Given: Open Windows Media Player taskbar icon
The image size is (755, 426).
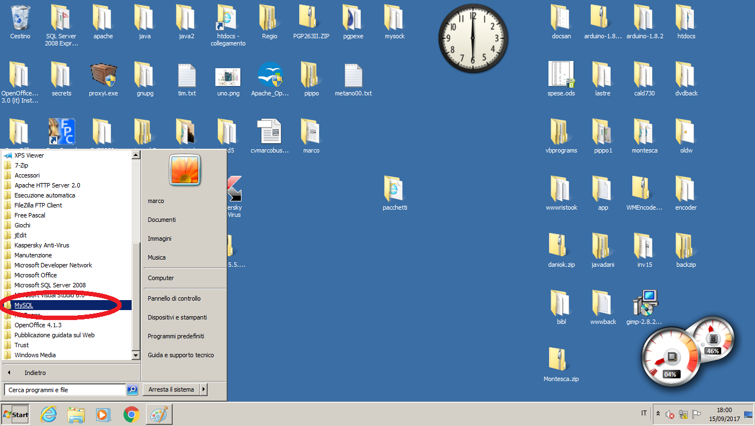Looking at the screenshot, I should pos(103,414).
